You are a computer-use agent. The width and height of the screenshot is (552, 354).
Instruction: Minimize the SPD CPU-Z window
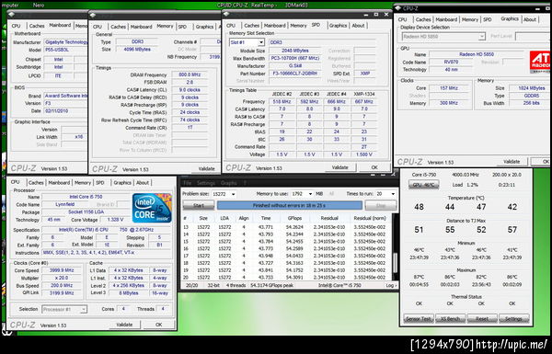(x=366, y=15)
